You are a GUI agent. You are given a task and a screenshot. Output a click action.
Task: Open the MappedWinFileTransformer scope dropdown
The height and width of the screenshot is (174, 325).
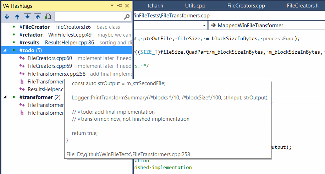point(266,26)
